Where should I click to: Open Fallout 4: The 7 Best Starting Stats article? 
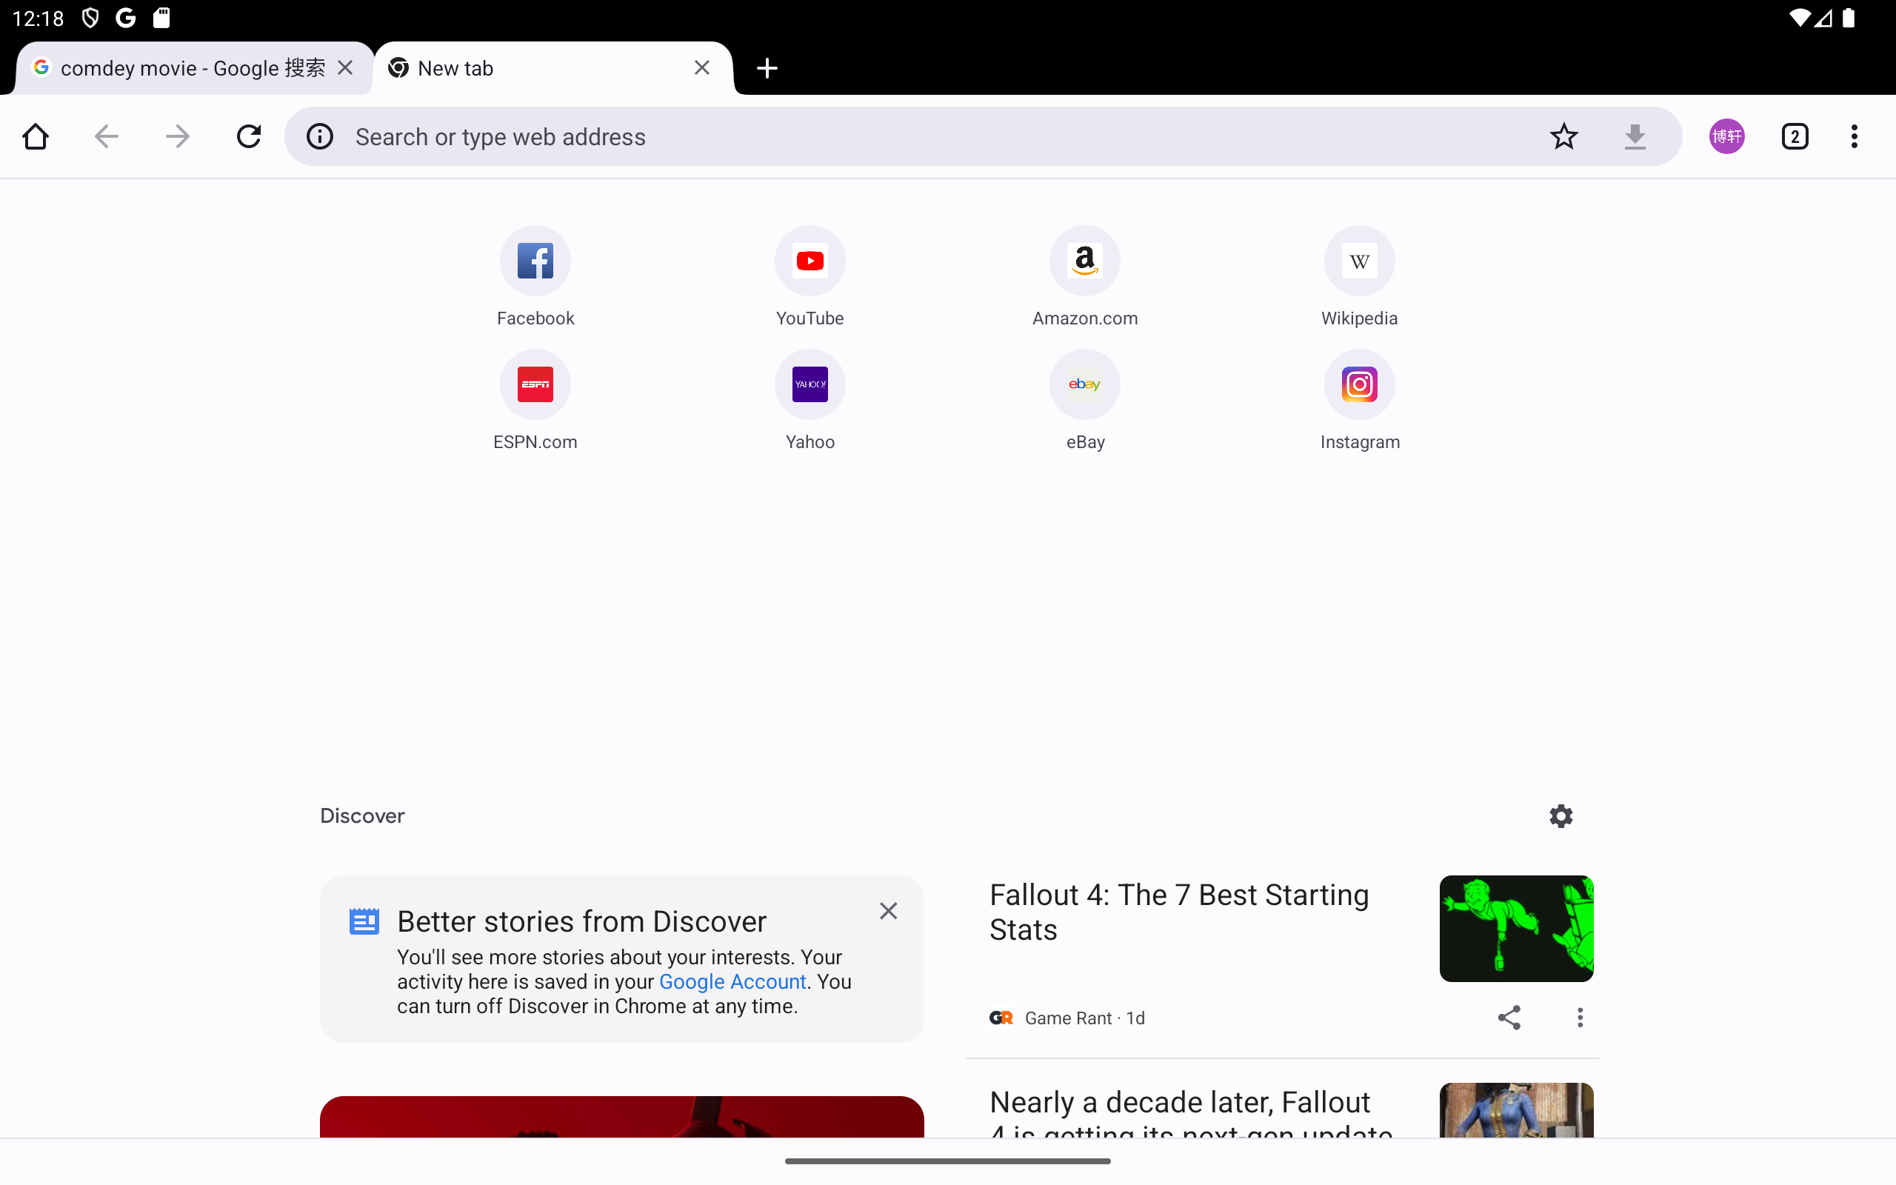pyautogui.click(x=1179, y=912)
